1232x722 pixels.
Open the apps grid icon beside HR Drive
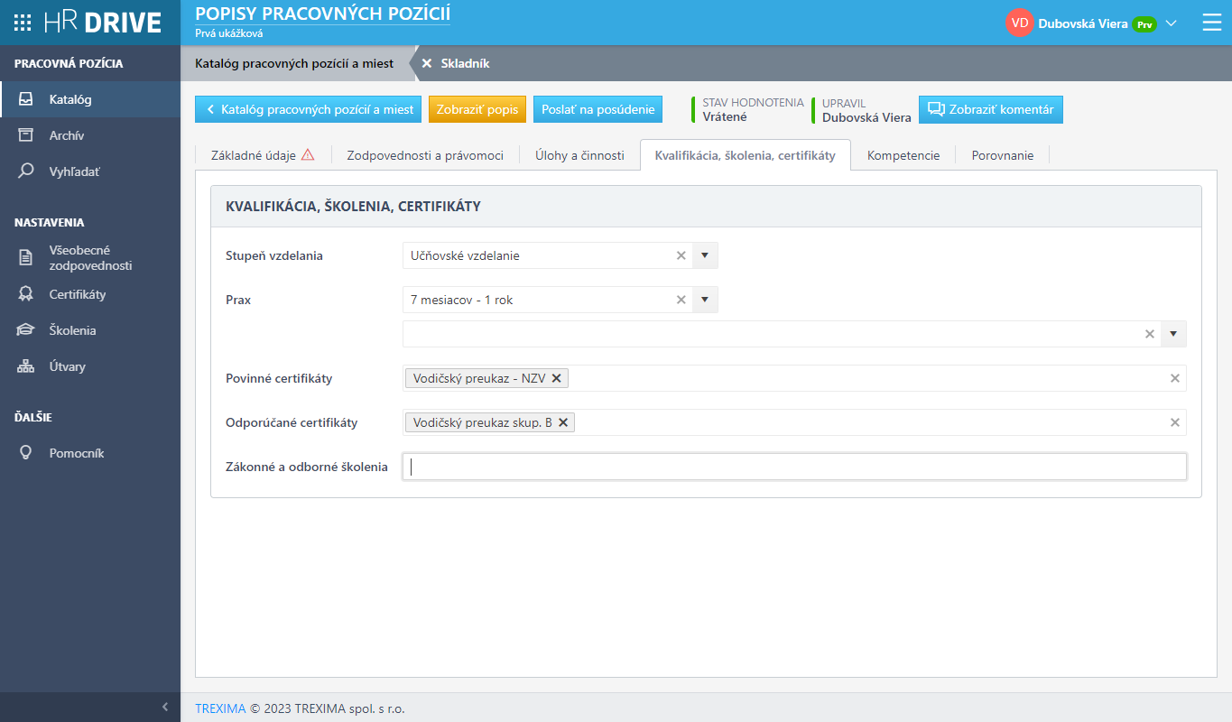[23, 23]
